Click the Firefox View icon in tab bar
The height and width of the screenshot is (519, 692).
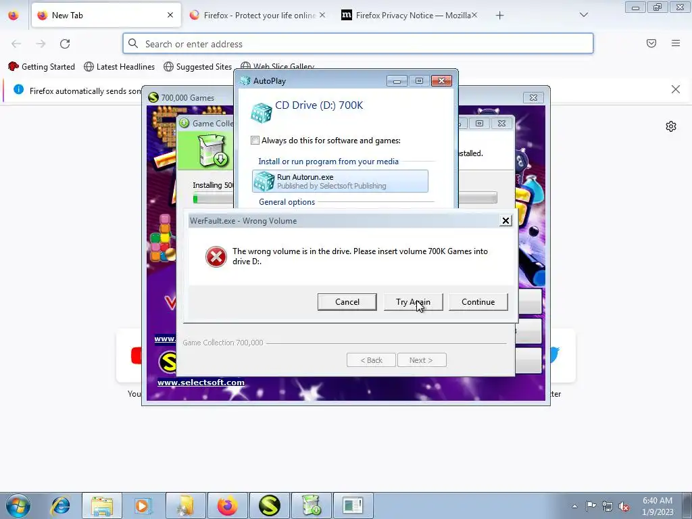pyautogui.click(x=14, y=16)
